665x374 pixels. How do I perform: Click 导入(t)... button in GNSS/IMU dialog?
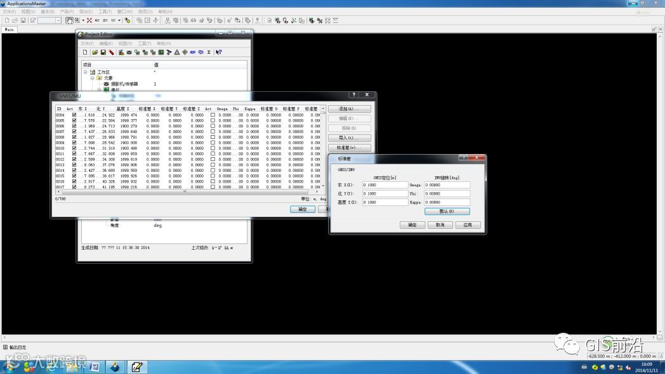pos(350,138)
